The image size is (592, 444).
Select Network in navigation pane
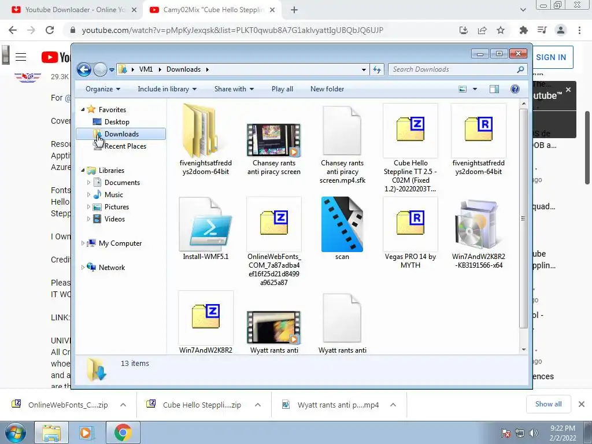(112, 268)
